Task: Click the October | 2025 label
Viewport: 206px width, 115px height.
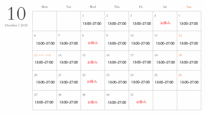Action: click(x=16, y=25)
